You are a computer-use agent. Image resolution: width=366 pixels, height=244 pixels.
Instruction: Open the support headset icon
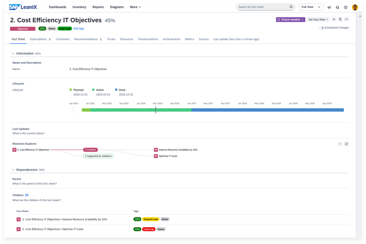pyautogui.click(x=337, y=7)
